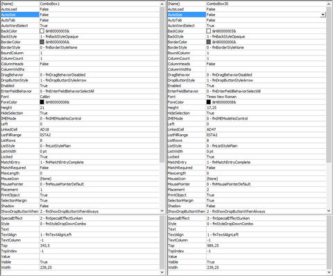Viewport: 333px width, 276px height.
Task: Click fmMousePointerDefault value in the ComboBox30 panel
Action: tap(228, 184)
